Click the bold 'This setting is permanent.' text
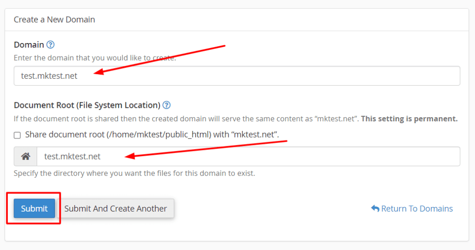This screenshot has height=250, width=475. [x=409, y=119]
